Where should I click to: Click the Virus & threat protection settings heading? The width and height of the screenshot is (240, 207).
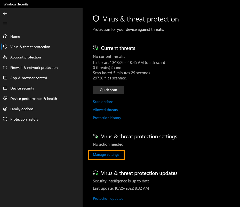pyautogui.click(x=139, y=136)
